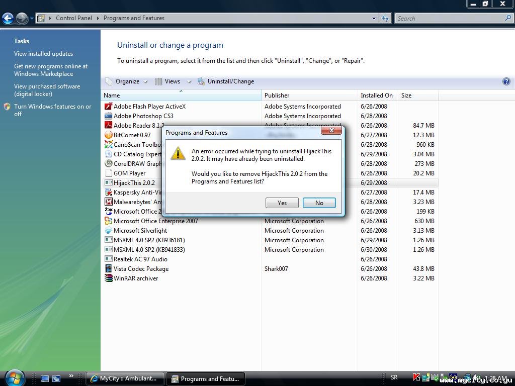
Task: Click the Adobe Reader 8.1.2 icon
Action: (109, 125)
